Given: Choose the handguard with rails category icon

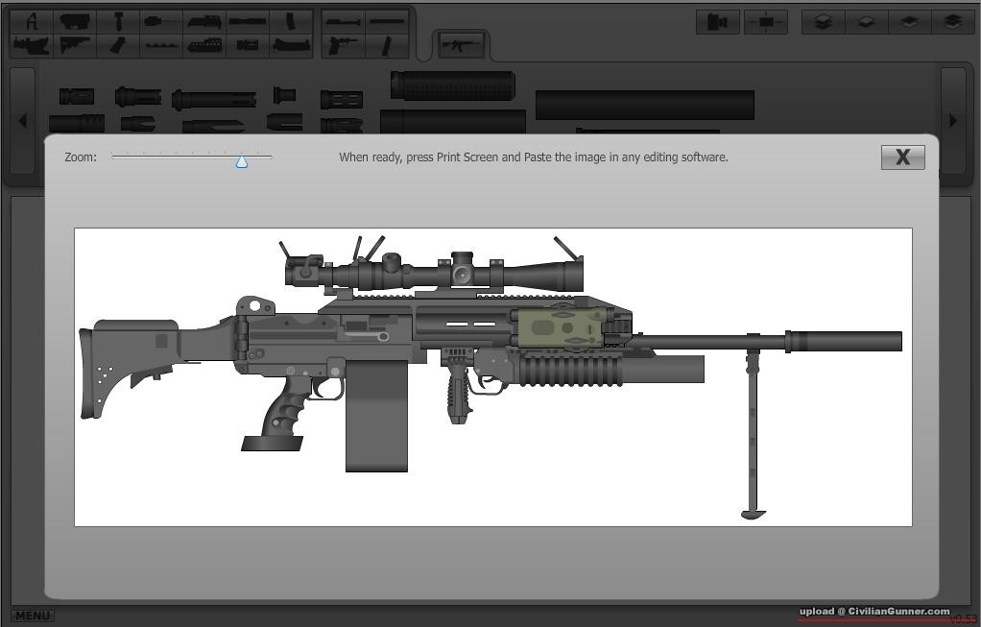Looking at the screenshot, I should [204, 44].
